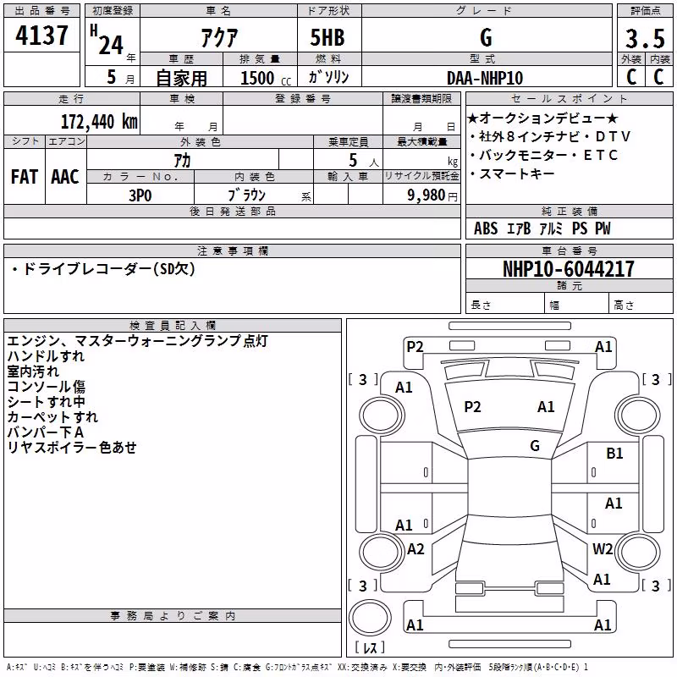Click the ハンドルすれ inspector note
This screenshot has height=677, width=677.
(46, 355)
